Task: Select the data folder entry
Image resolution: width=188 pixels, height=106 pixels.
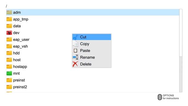Action: pos(93,26)
